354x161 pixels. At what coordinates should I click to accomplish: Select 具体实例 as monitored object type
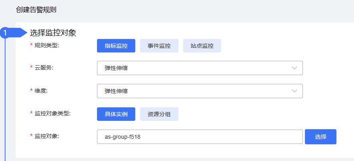coord(116,114)
